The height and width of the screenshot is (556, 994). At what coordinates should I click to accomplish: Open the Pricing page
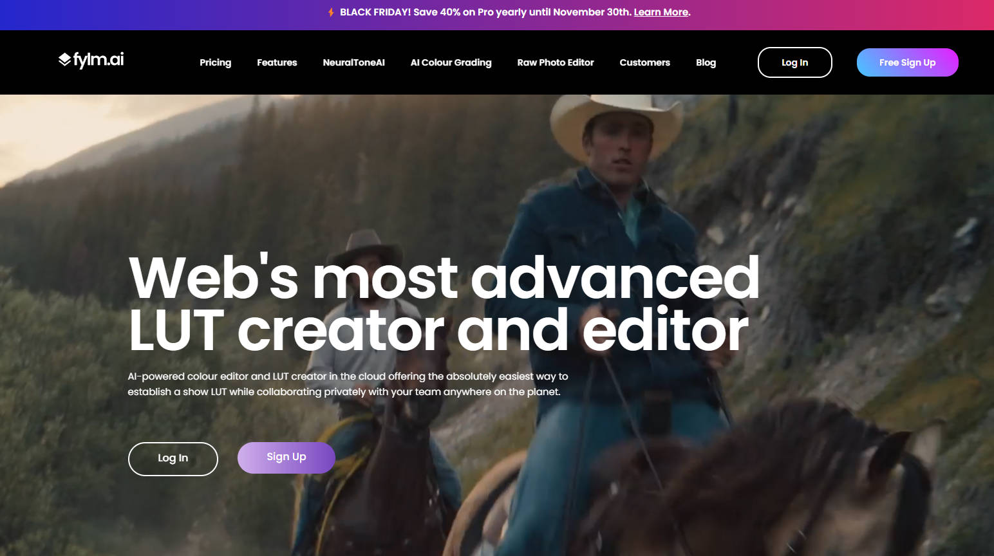click(x=215, y=62)
